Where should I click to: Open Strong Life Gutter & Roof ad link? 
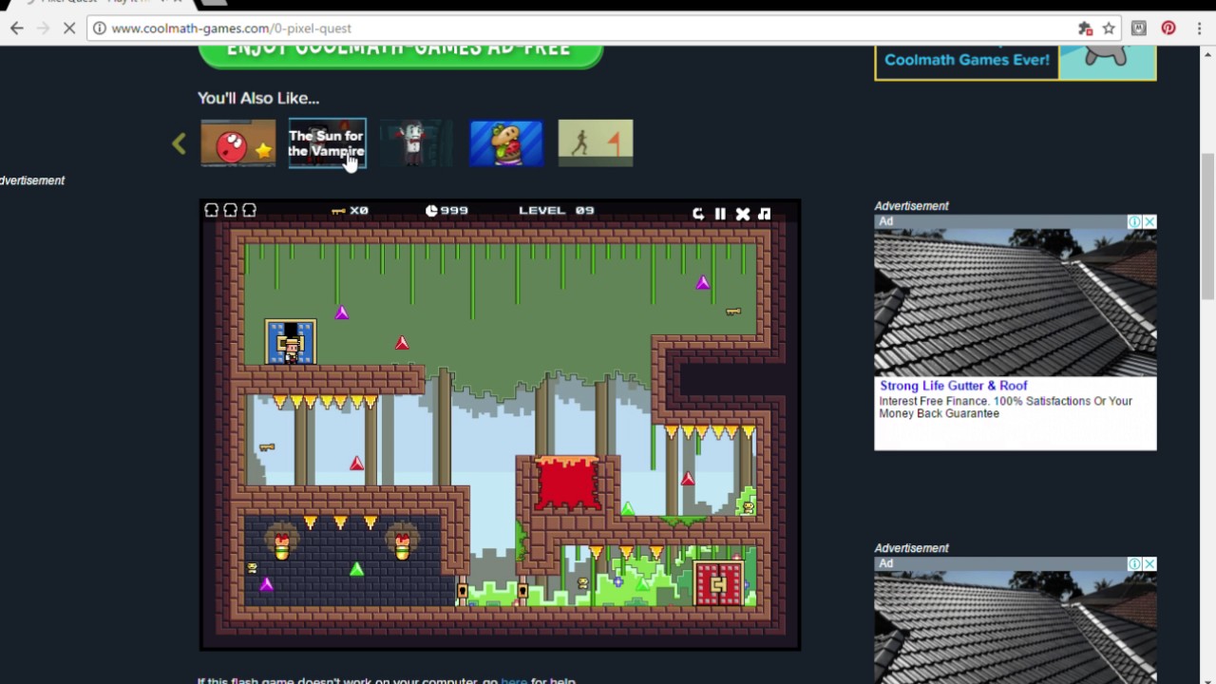(x=954, y=386)
